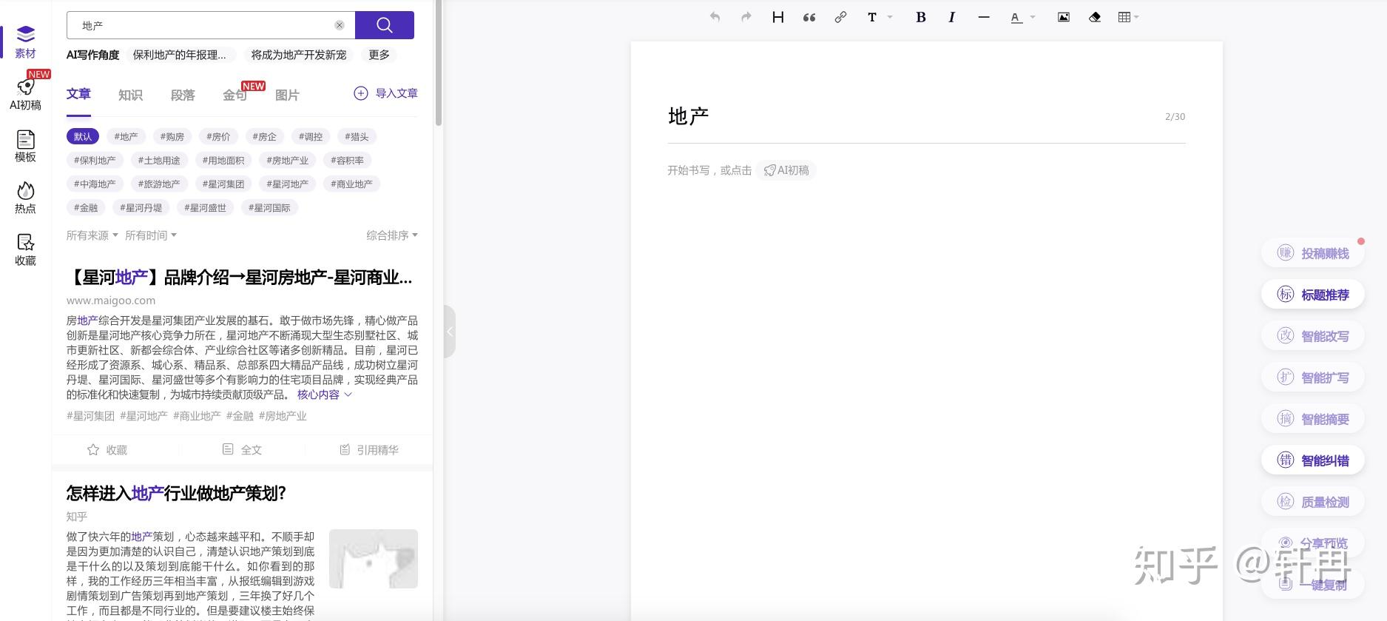Expand 核心内容 of the 星河地产 article
1387x621 pixels.
coord(325,395)
